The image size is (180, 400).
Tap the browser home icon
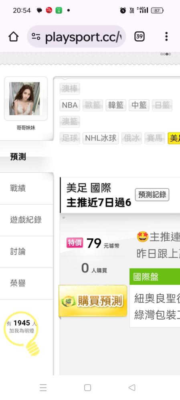(14, 37)
